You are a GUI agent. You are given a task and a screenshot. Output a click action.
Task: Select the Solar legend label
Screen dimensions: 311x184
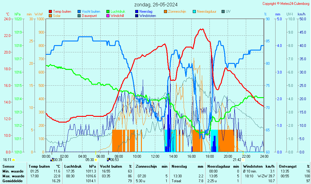point(57,15)
